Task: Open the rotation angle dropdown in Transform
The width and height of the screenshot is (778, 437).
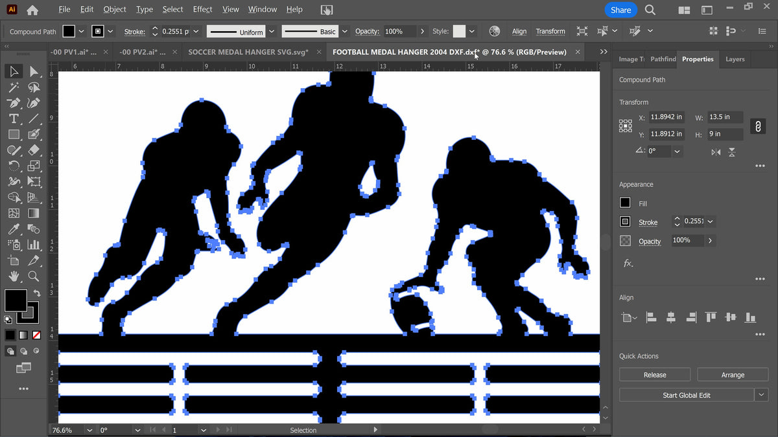Action: click(x=677, y=151)
